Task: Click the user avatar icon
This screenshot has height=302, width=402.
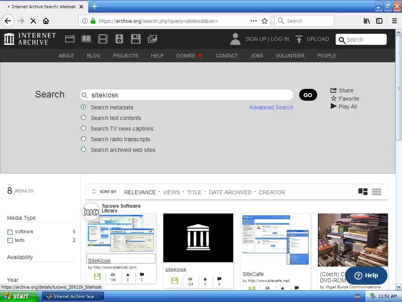Action: pos(235,39)
